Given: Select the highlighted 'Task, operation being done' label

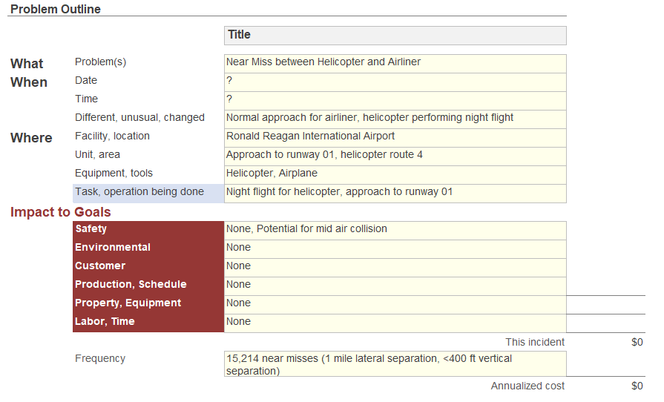Looking at the screenshot, I should (x=148, y=193).
